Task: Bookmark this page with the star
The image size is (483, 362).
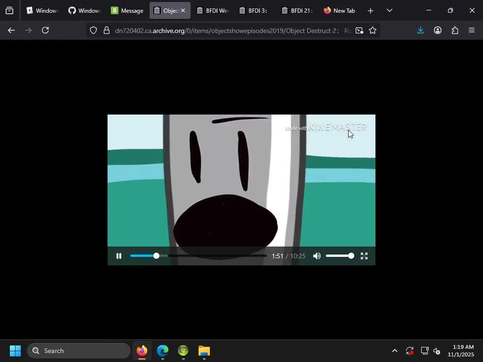Action: [x=373, y=31]
